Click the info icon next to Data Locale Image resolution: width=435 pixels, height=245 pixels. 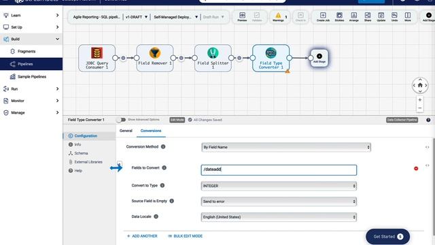(x=156, y=216)
